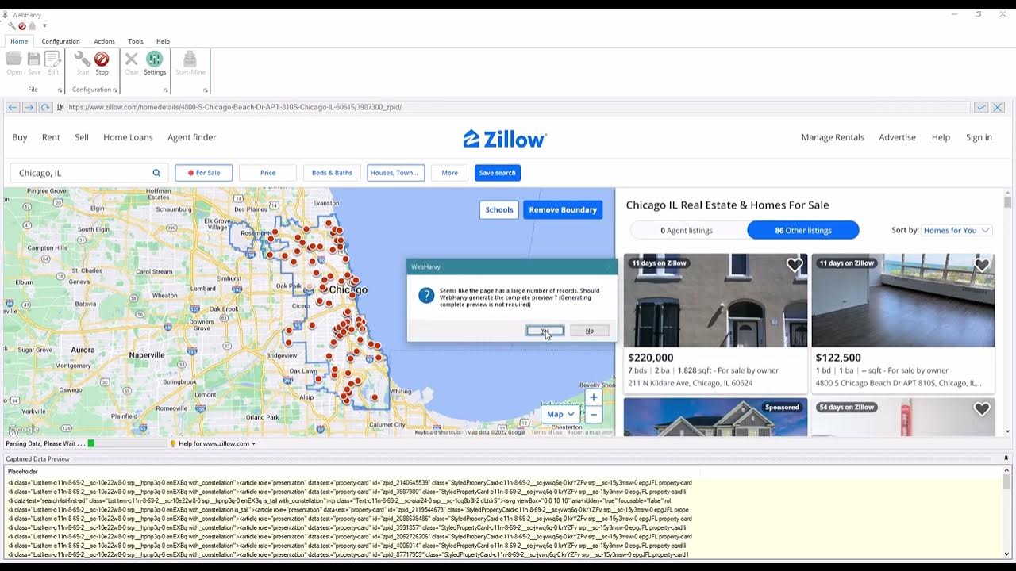
Task: Open the For Sale filter dropdown
Action: coord(204,173)
